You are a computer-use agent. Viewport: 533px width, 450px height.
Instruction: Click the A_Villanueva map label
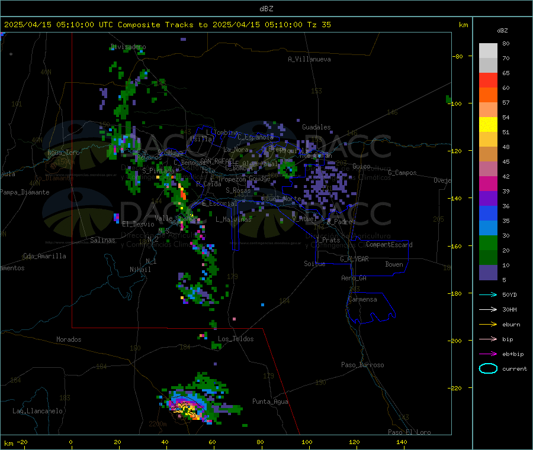[x=309, y=59]
